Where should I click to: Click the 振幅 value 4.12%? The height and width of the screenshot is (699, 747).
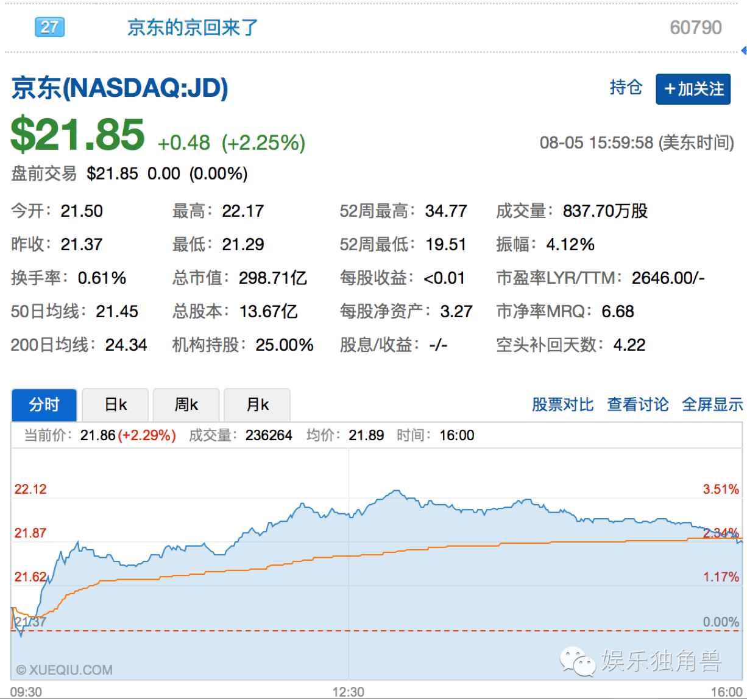tap(570, 245)
